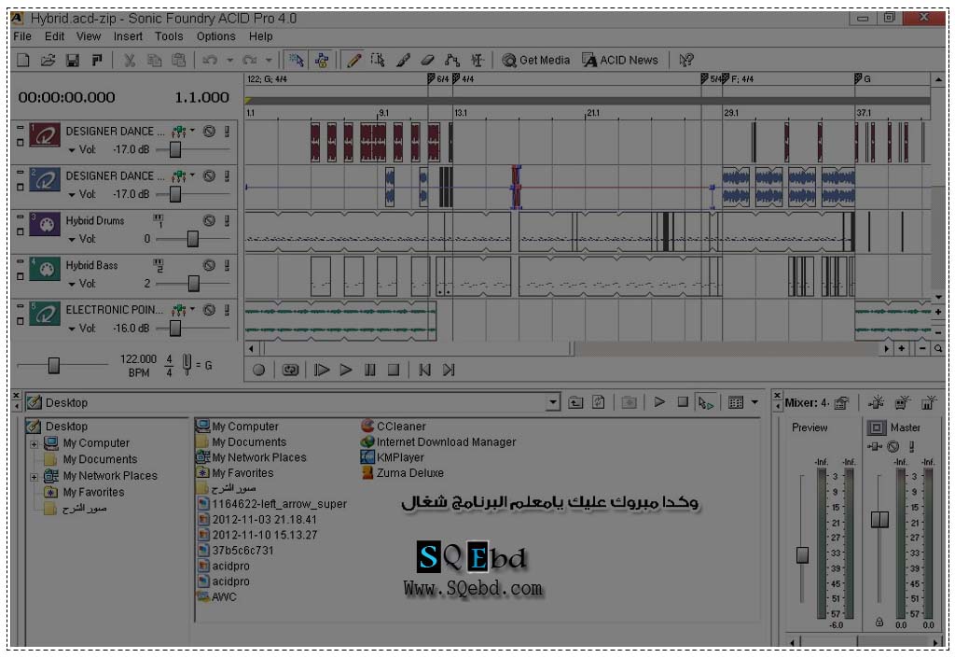Open the Options menu
The width and height of the screenshot is (955, 658).
215,36
